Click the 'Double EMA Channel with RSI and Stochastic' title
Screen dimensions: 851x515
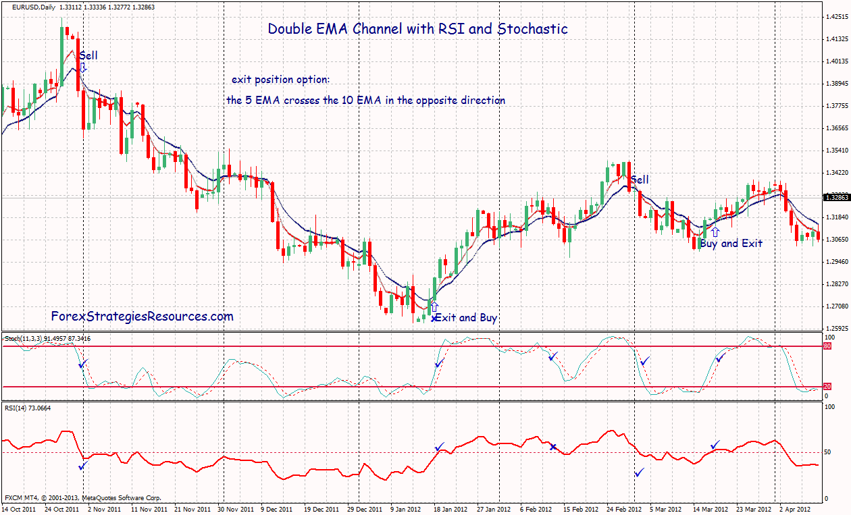(418, 29)
